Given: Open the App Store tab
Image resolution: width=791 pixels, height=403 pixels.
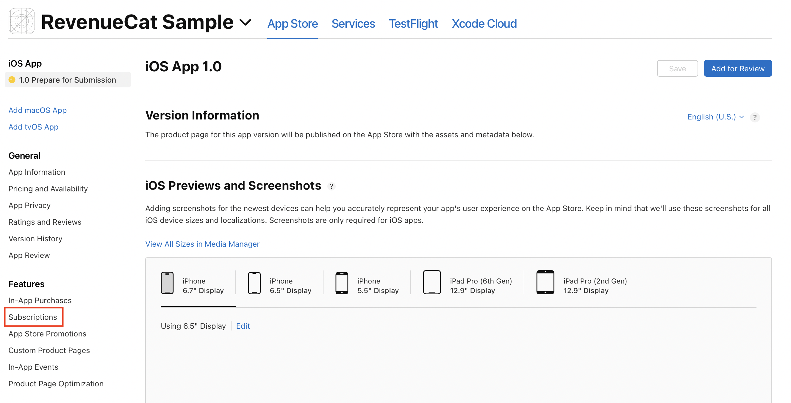Looking at the screenshot, I should (292, 23).
